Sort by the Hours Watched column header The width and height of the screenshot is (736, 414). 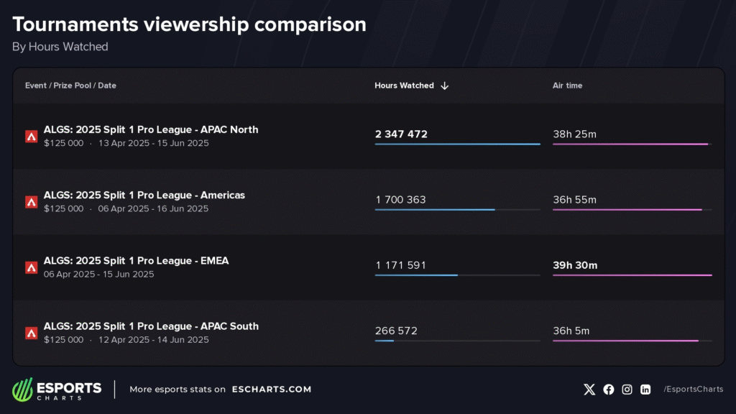click(x=404, y=86)
